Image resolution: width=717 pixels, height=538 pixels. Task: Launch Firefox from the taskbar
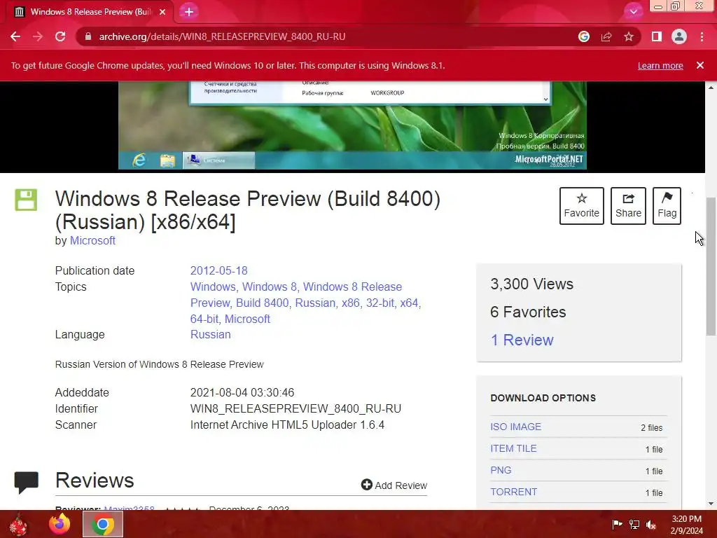[60, 524]
